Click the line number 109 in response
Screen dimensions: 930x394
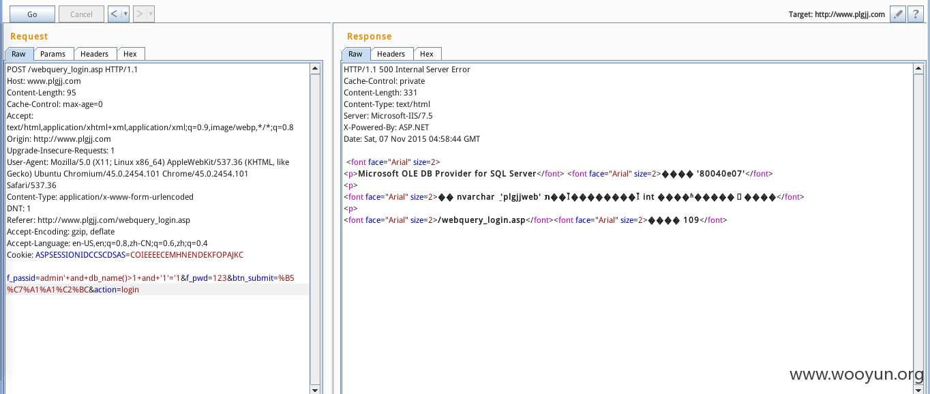click(691, 220)
